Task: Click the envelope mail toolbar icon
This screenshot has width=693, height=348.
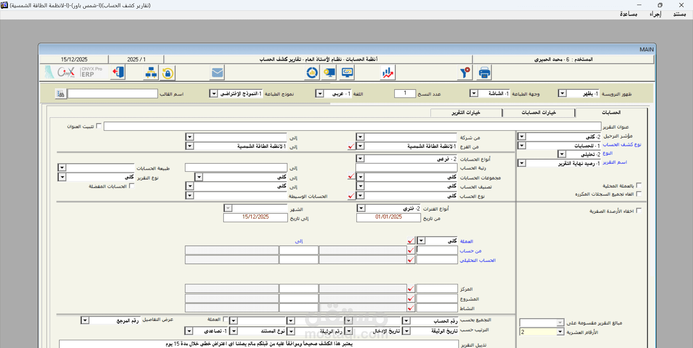Action: [217, 73]
